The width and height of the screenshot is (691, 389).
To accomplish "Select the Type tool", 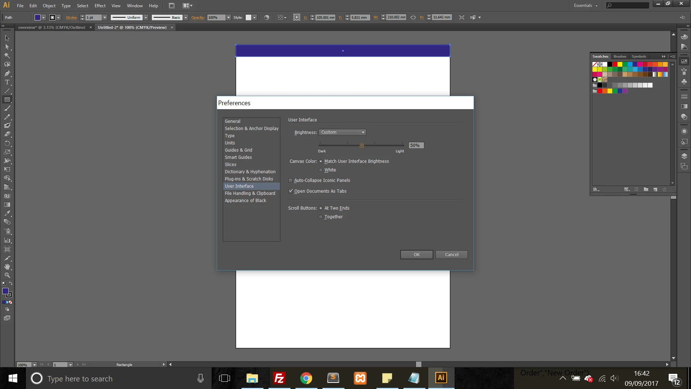I will coord(7,82).
